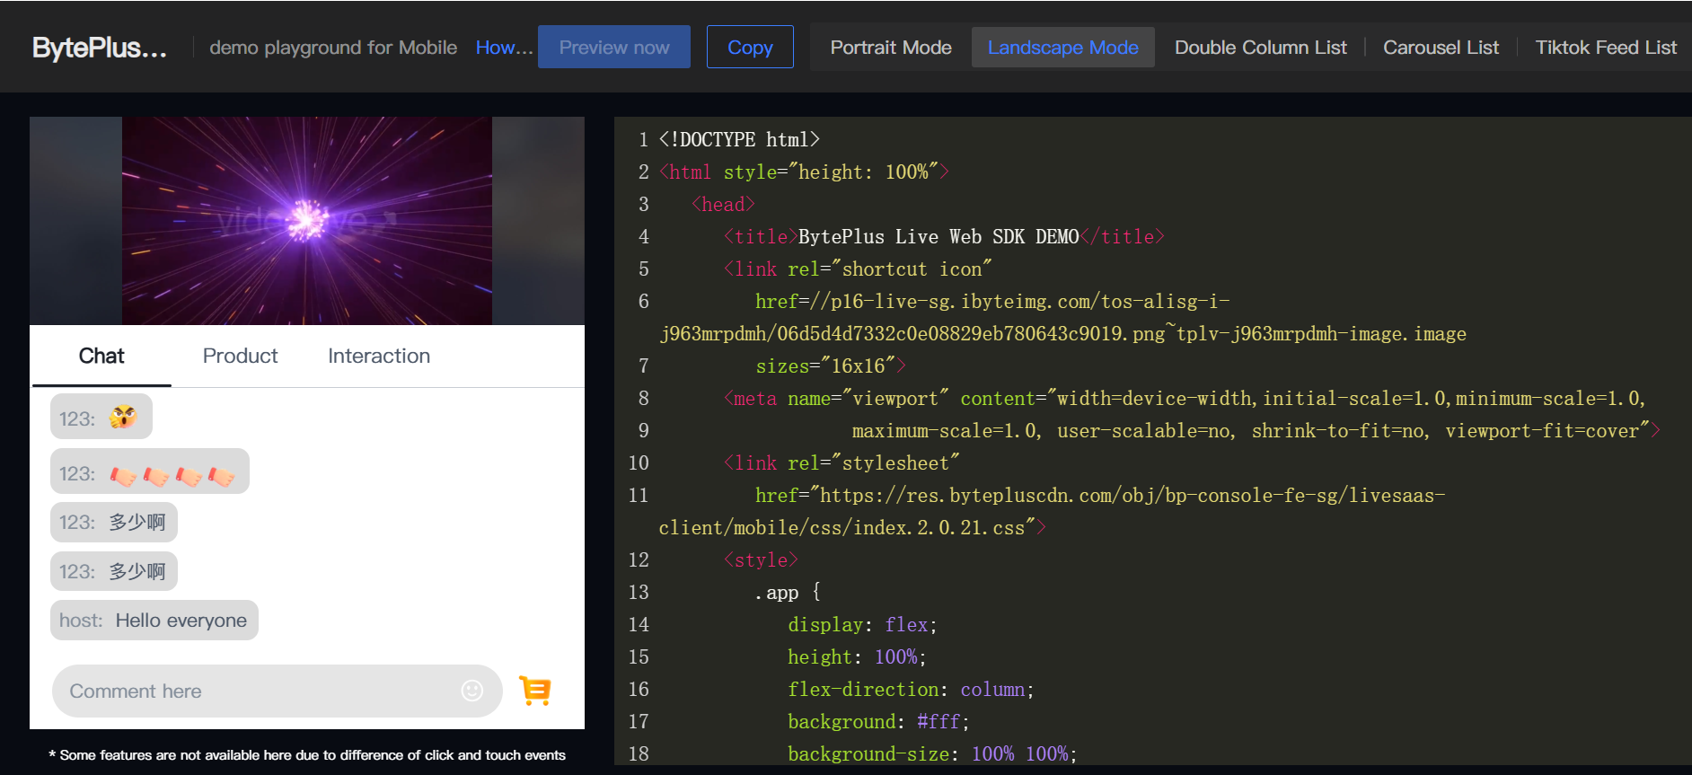Click the angry face emoji chat message
This screenshot has height=775, width=1692.
click(101, 418)
